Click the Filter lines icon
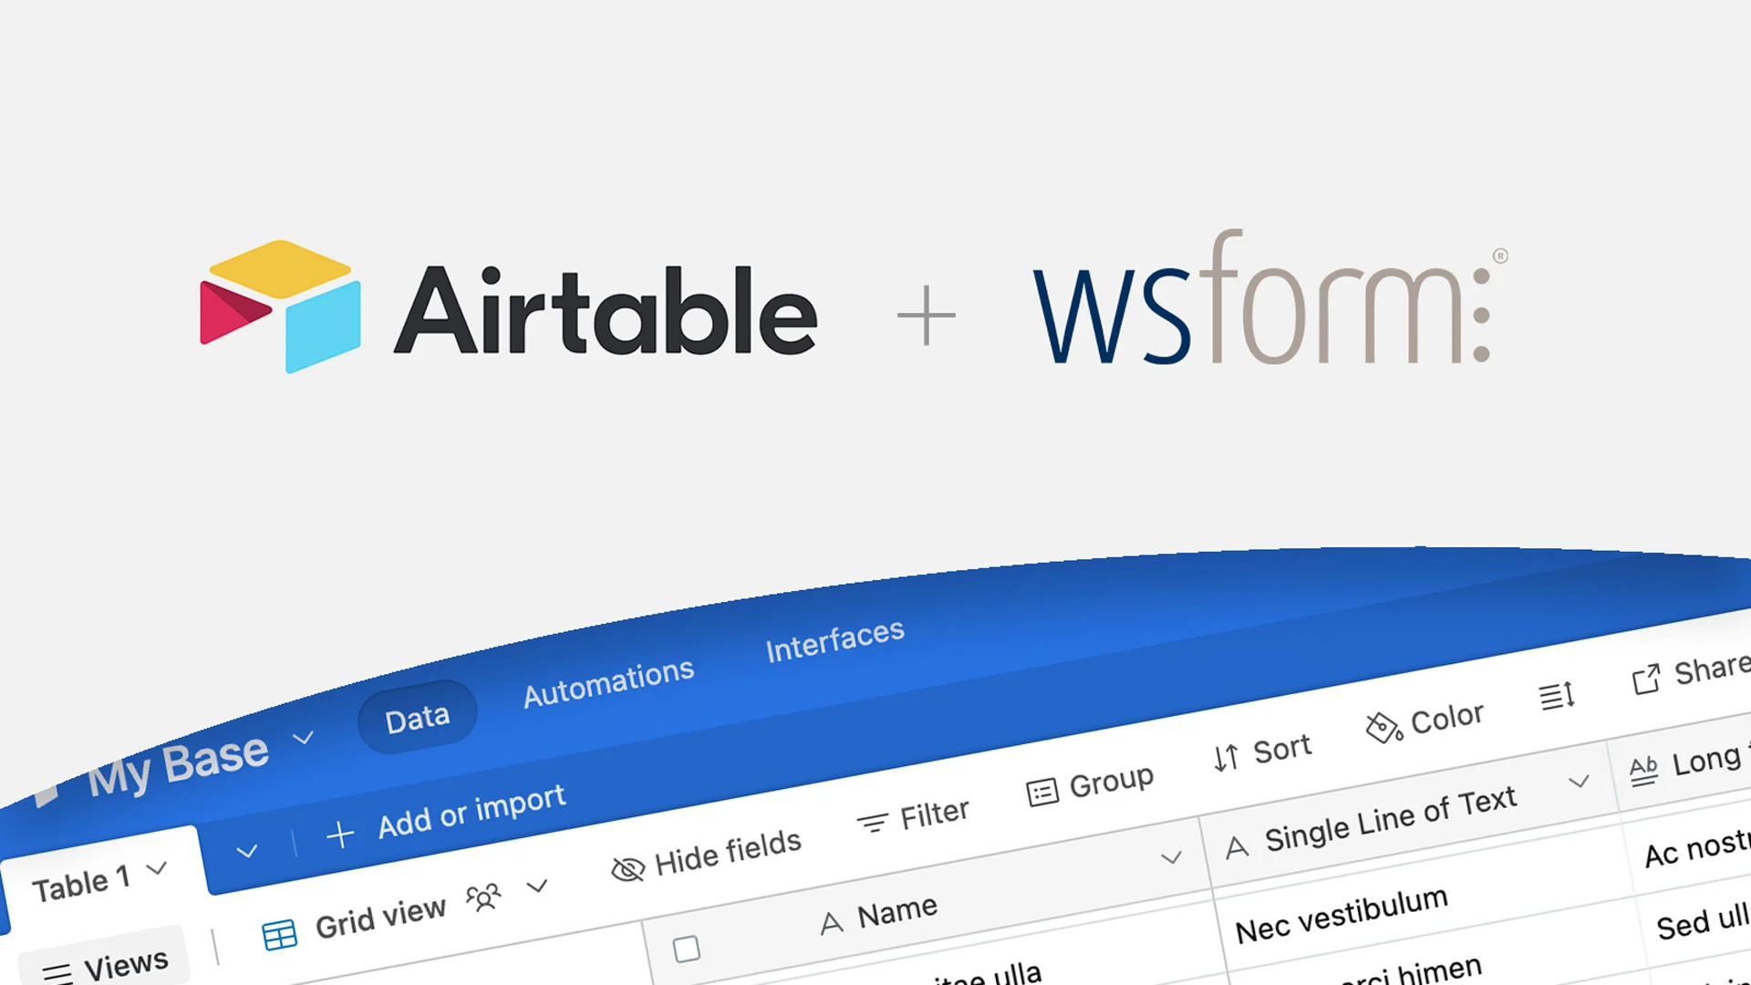The width and height of the screenshot is (1751, 985). 872,823
